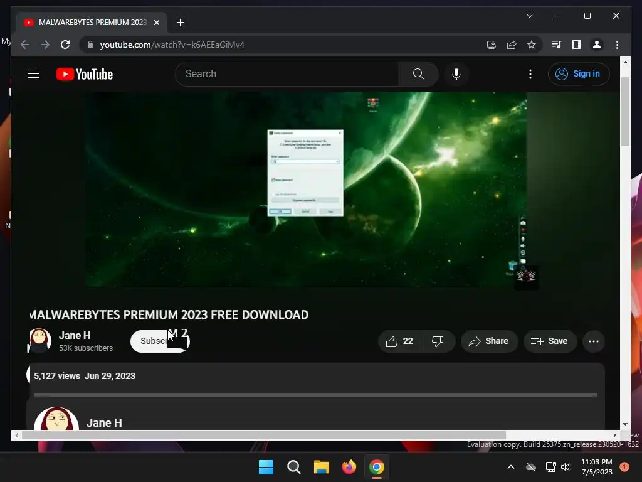Toggle Chrome side panel
The height and width of the screenshot is (482, 642).
coord(577,45)
